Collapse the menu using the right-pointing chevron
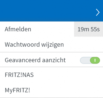 coord(98,12)
